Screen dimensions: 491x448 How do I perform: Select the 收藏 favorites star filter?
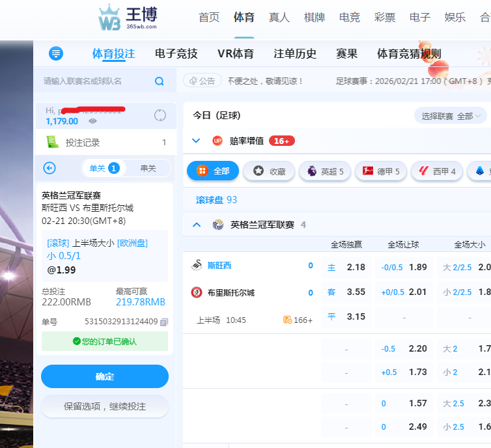269,171
